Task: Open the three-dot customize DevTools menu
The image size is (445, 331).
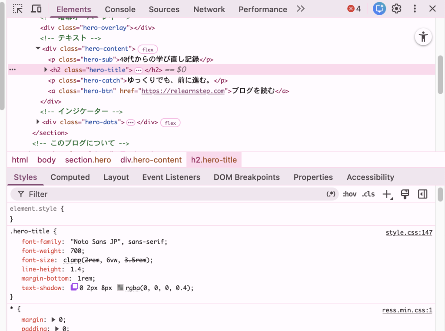Action: pos(415,9)
